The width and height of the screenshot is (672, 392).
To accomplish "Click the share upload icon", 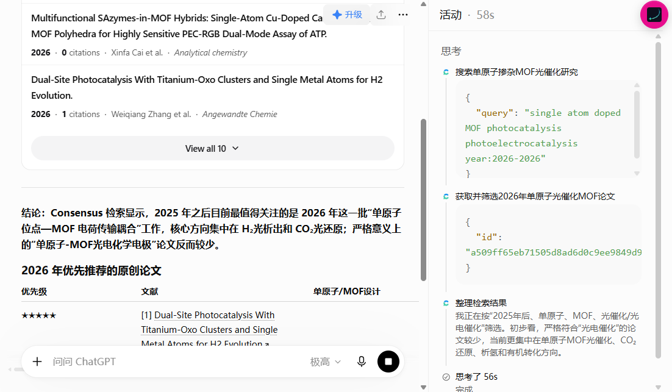I will click(x=381, y=15).
